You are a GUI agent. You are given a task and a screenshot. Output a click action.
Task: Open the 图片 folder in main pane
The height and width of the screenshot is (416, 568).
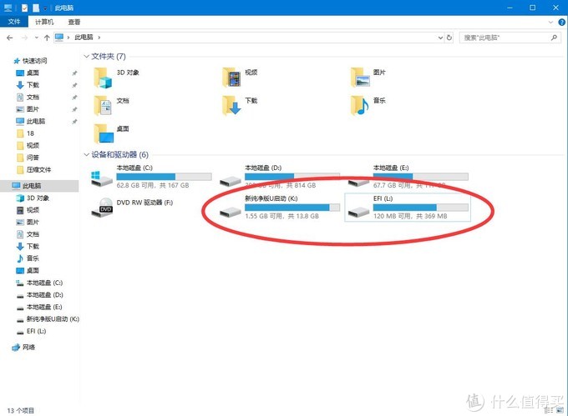(x=360, y=78)
